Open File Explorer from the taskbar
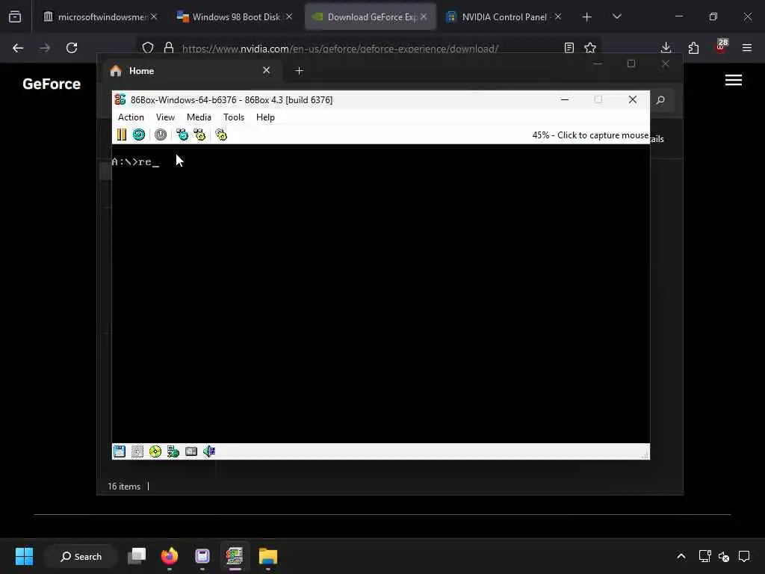 (268, 556)
